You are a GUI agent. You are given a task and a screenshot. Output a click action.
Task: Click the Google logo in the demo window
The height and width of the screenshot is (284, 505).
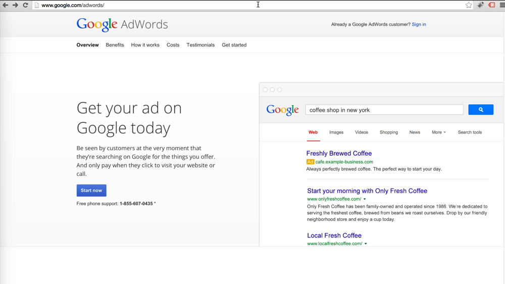coord(282,110)
